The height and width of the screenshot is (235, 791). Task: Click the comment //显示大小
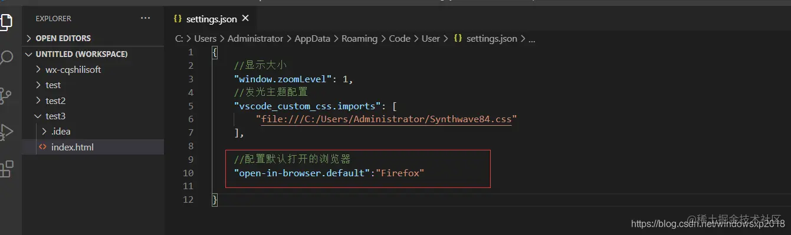(260, 65)
